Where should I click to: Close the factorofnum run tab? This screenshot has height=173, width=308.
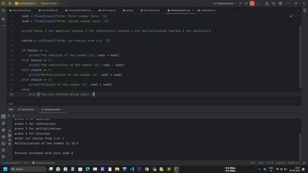click(37, 110)
